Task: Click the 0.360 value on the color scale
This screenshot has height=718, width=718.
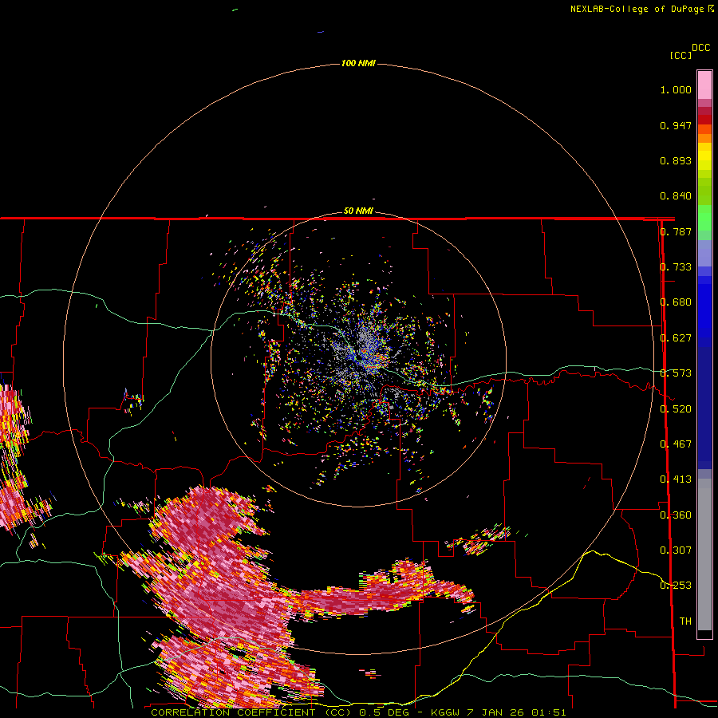Action: [676, 515]
